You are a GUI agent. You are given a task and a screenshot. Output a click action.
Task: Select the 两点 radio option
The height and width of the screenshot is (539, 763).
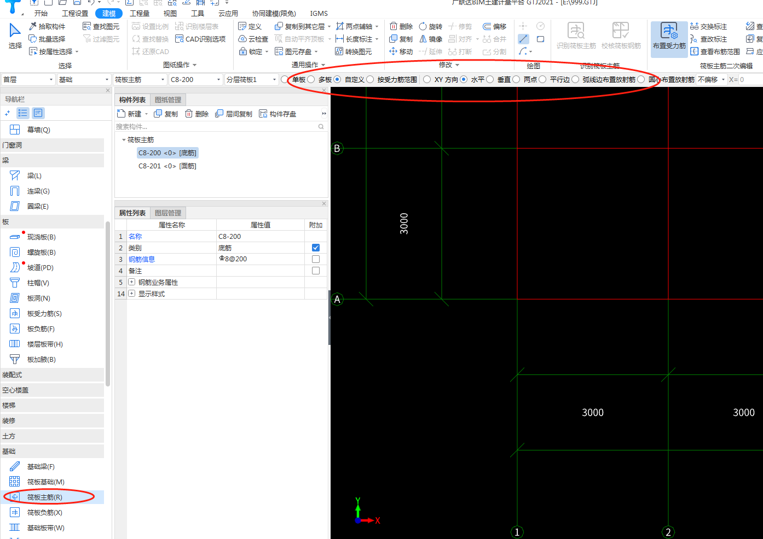click(516, 79)
